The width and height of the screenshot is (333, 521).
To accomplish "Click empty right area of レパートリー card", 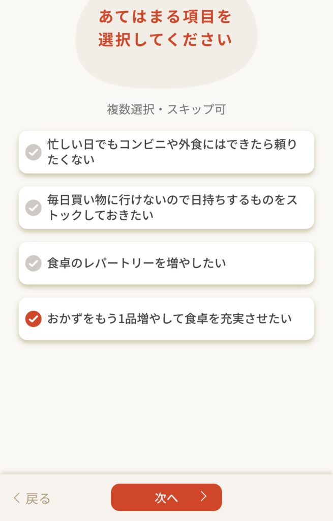I will tap(275, 263).
